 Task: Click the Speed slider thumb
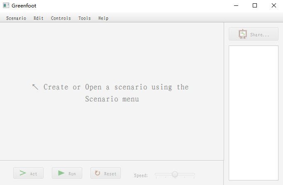(175, 174)
